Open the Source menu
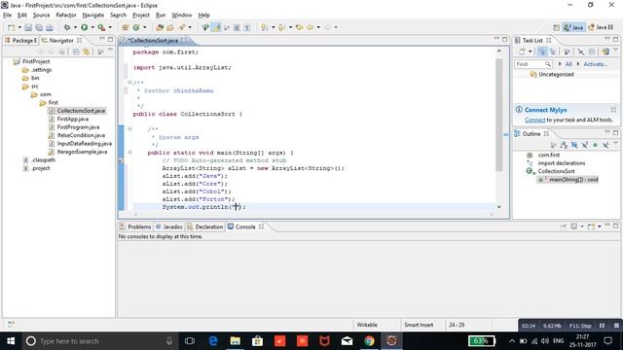Image resolution: width=623 pixels, height=350 pixels. (x=41, y=16)
